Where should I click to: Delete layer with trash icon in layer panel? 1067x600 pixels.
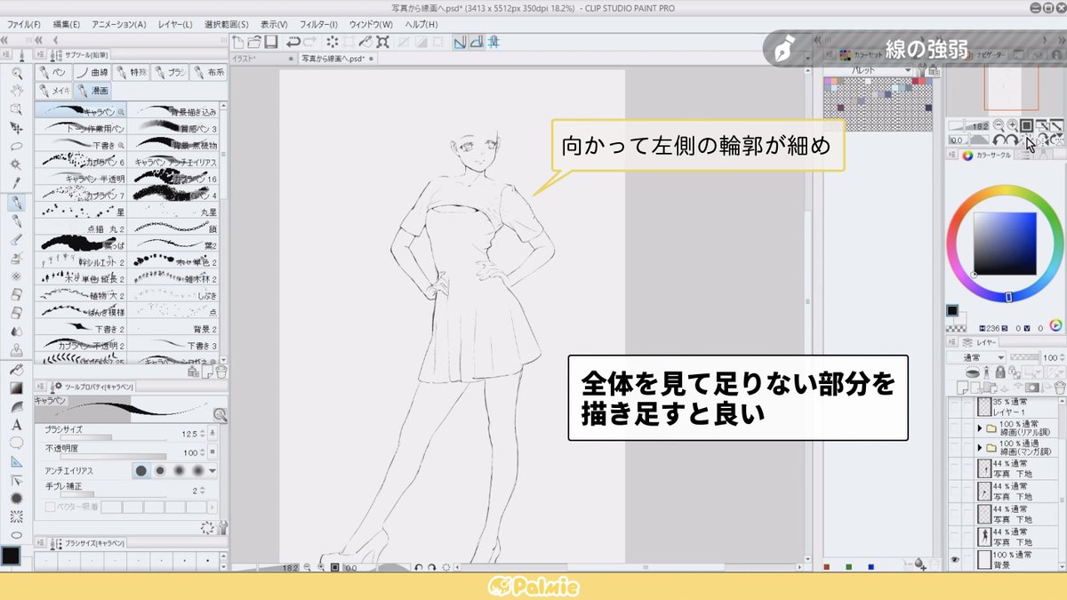tap(1059, 388)
